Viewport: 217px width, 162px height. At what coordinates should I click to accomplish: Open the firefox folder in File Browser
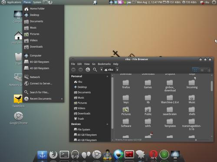point(126,84)
